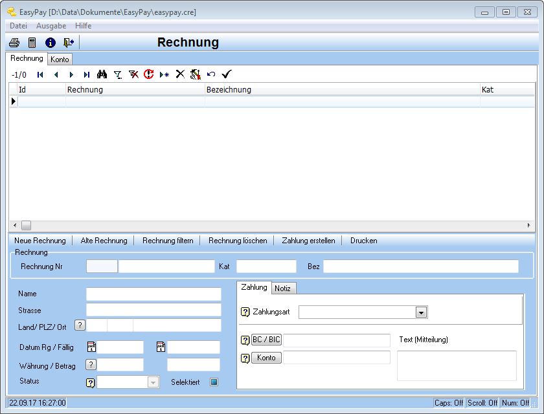The height and width of the screenshot is (414, 544).
Task: Open the calendar picker for Datum Rg
Action: coord(91,347)
